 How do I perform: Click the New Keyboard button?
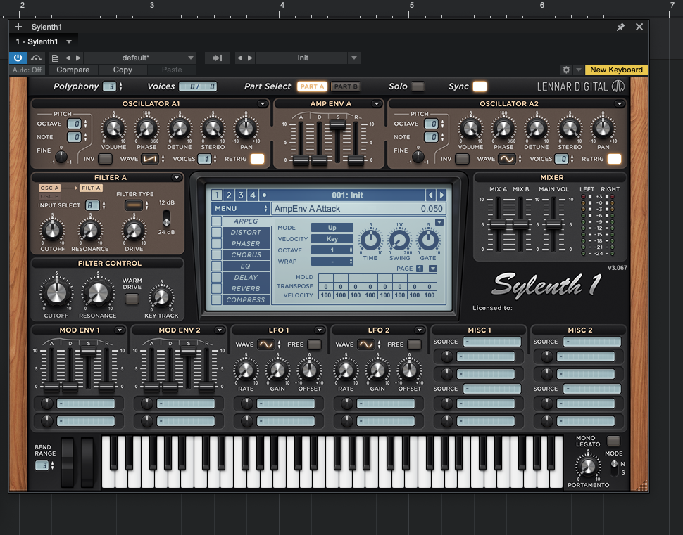(x=616, y=70)
